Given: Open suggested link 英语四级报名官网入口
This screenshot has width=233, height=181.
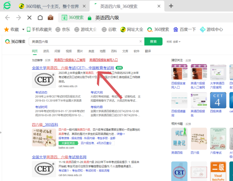Looking at the screenshot, I should (103, 60).
